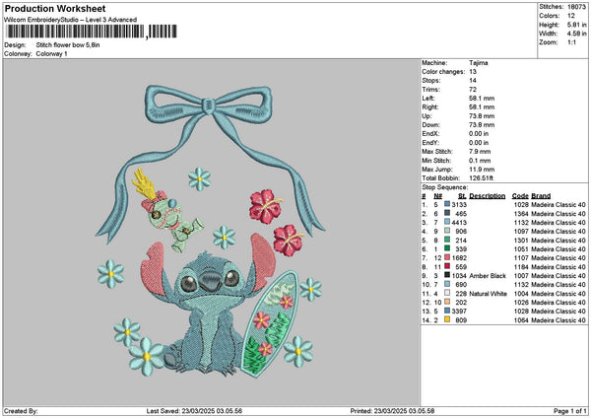Click the Max Stitch value 7.9 mm
The width and height of the screenshot is (591, 418).
point(480,152)
